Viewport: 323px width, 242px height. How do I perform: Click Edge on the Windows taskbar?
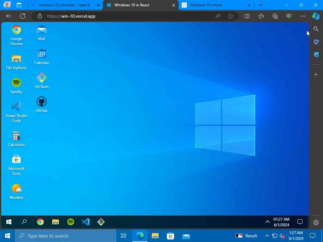click(x=140, y=236)
